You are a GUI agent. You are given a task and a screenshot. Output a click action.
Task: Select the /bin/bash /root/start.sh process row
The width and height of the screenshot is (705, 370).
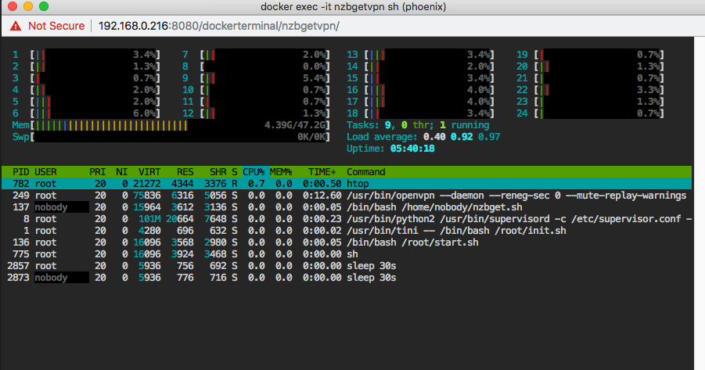346,242
